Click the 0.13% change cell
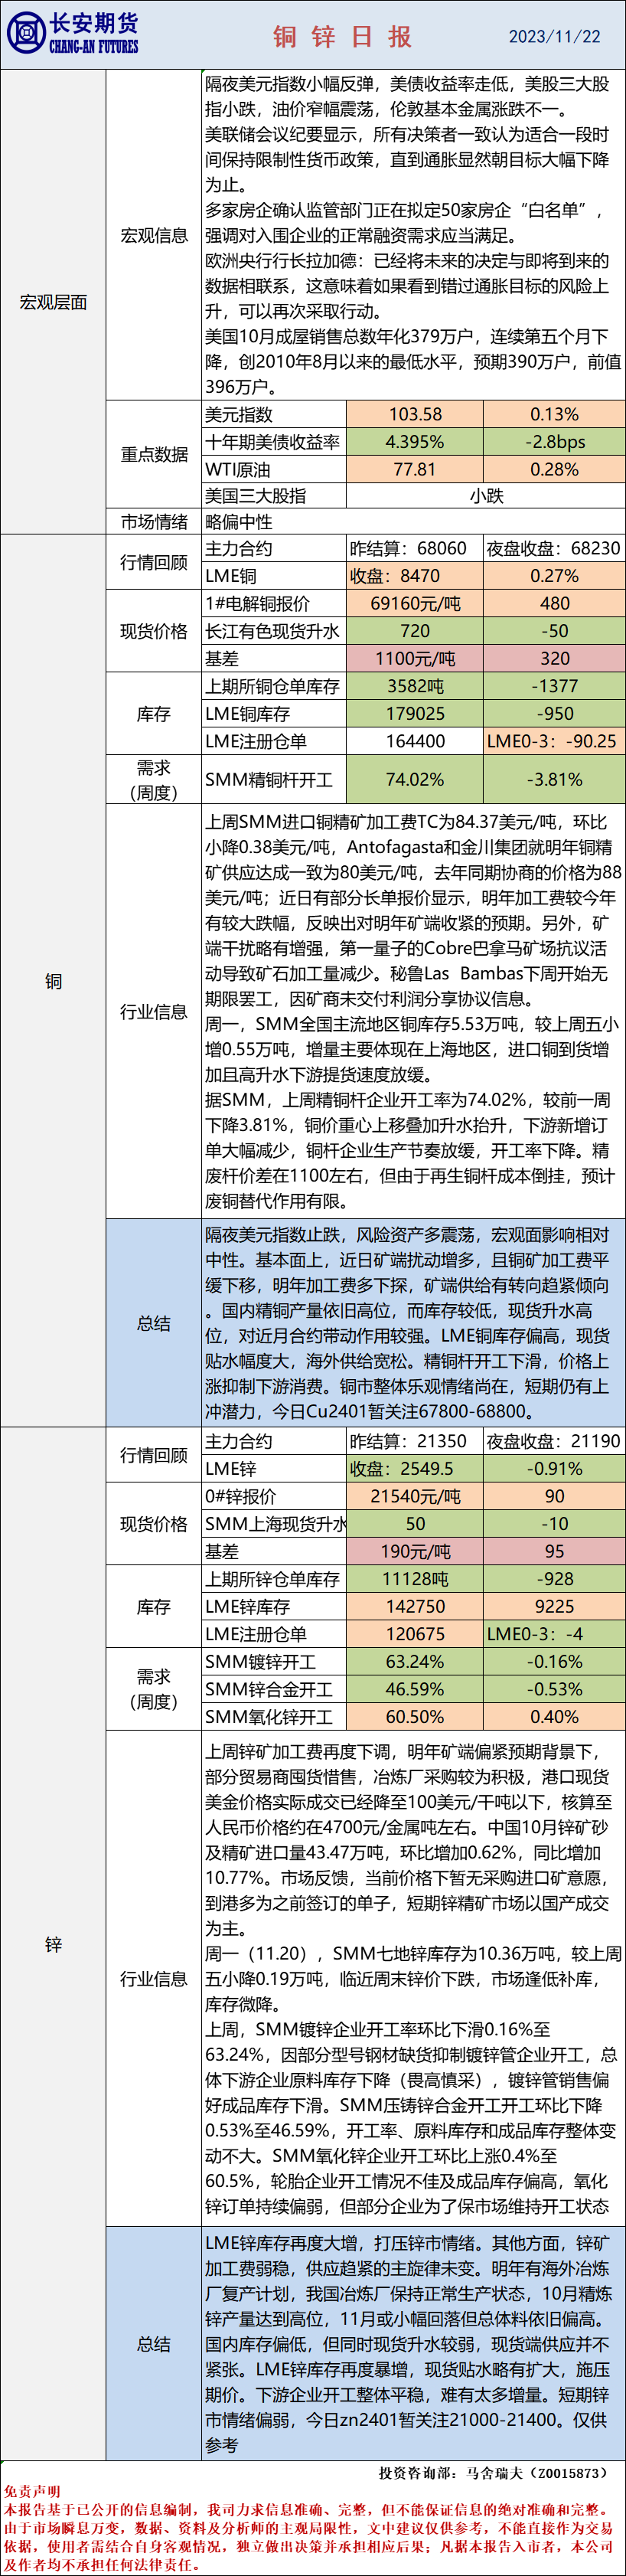 tap(554, 415)
